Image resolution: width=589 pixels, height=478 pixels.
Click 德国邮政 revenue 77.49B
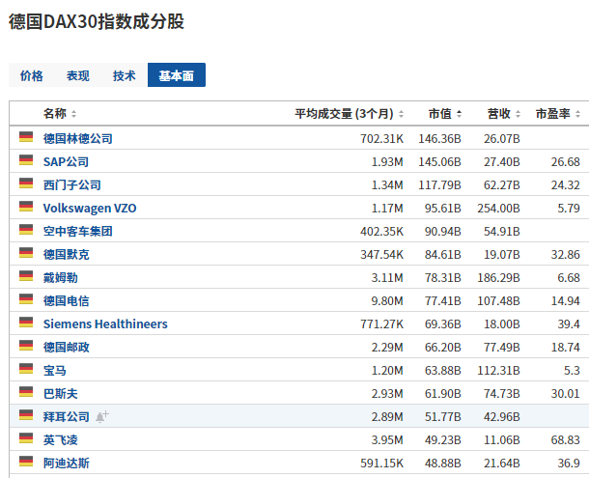pyautogui.click(x=502, y=348)
